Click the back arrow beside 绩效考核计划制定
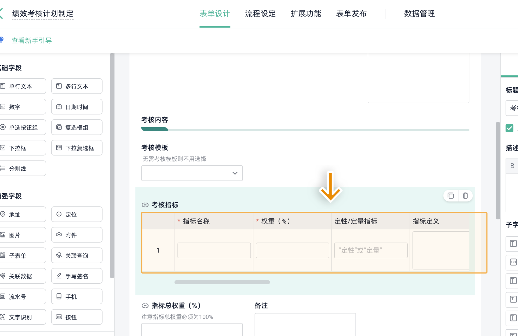 (2, 13)
